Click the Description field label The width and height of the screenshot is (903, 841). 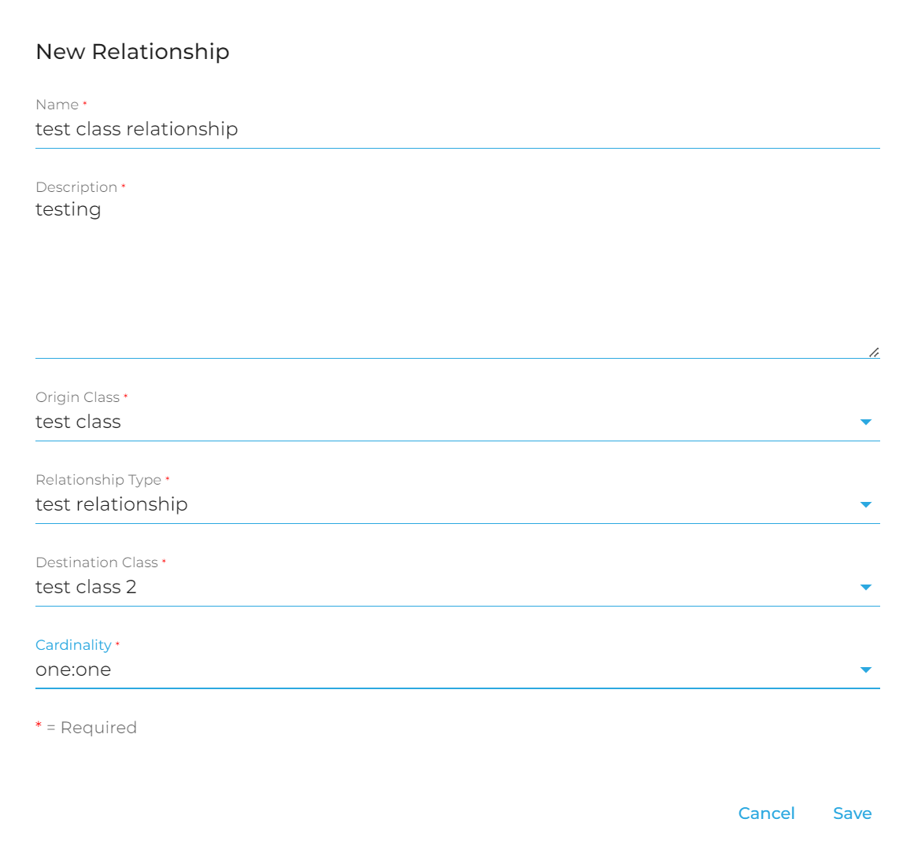(x=76, y=187)
